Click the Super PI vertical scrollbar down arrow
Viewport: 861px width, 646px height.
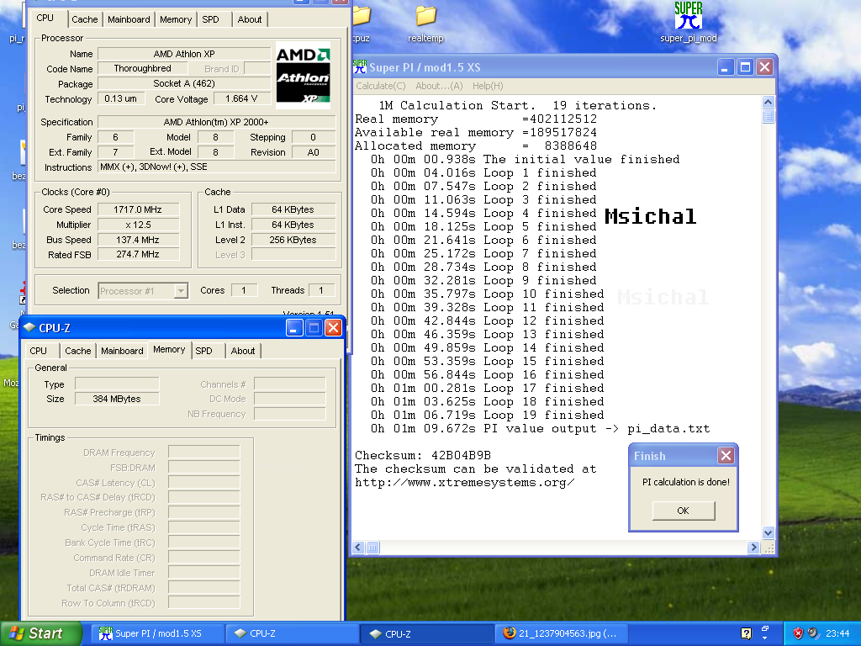point(768,532)
